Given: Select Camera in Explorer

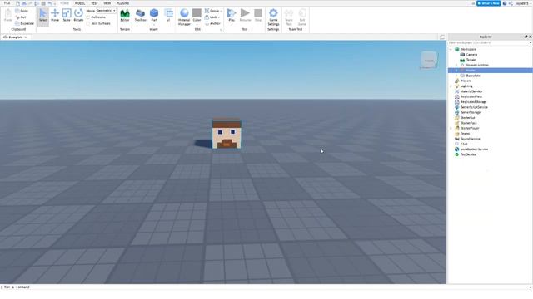Looking at the screenshot, I should [x=471, y=55].
